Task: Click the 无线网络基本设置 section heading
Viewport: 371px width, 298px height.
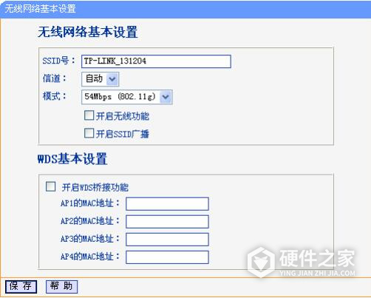Action: coord(87,32)
